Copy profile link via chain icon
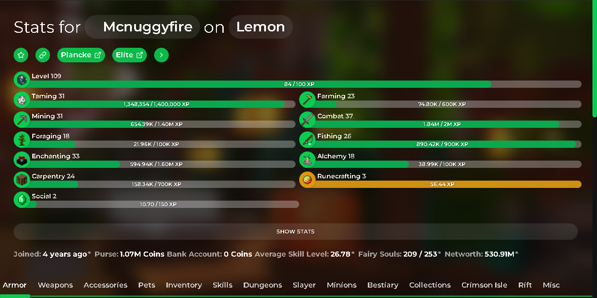The height and width of the screenshot is (298, 597). coord(43,55)
